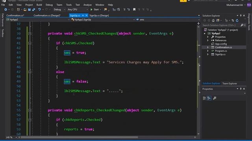Viewport: 252px width, 141px height.
Task: Click the Undo arrow icon
Action: pyautogui.click(x=39, y=9)
